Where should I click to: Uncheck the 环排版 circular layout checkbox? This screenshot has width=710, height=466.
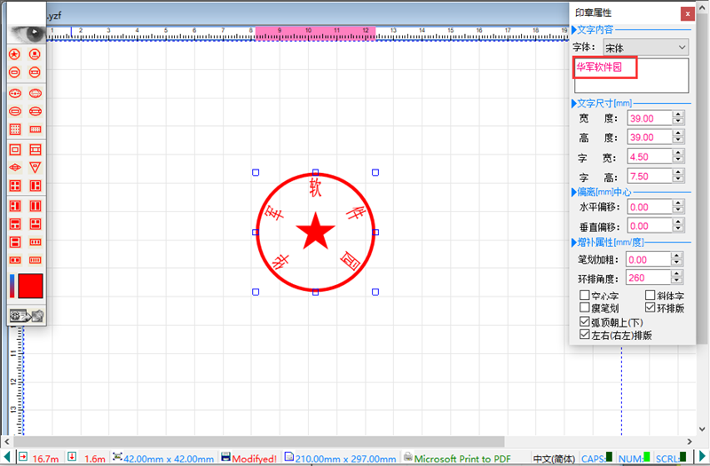pyautogui.click(x=650, y=308)
